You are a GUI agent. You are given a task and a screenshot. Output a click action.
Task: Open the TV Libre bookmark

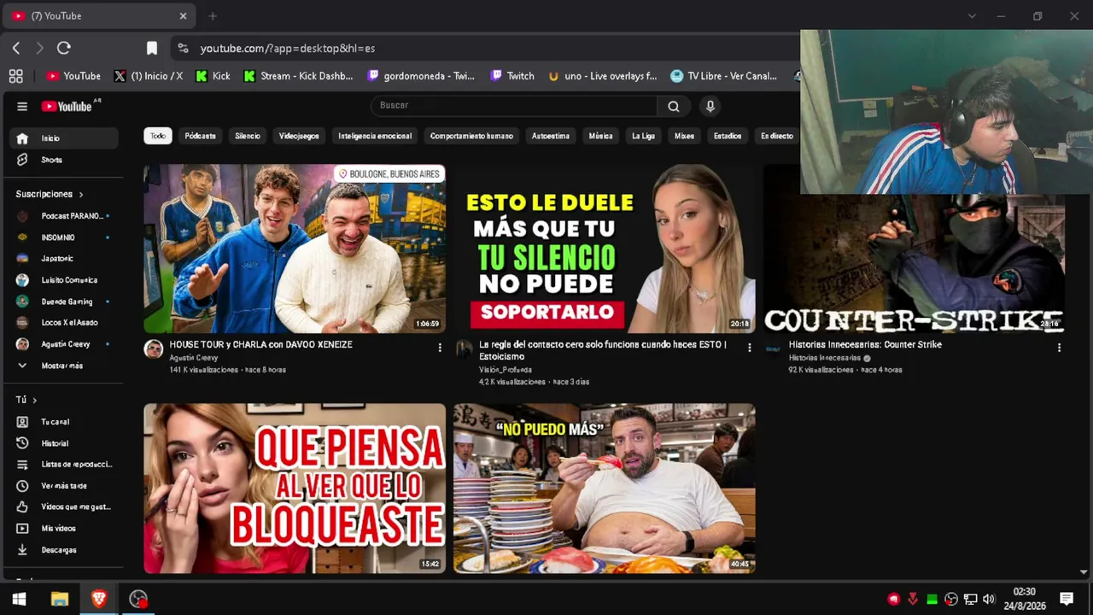[x=724, y=76]
